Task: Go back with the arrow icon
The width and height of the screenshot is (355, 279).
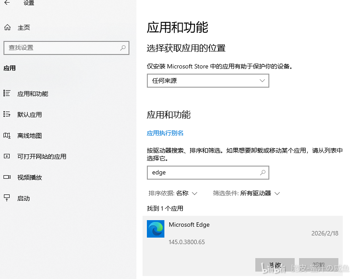Action: click(x=7, y=3)
